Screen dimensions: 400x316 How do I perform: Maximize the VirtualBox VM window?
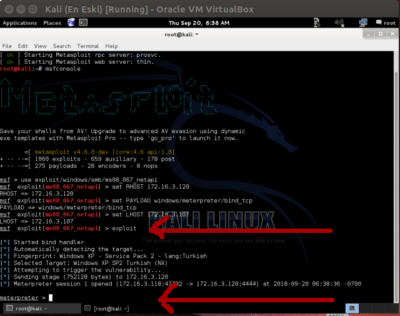pos(32,9)
